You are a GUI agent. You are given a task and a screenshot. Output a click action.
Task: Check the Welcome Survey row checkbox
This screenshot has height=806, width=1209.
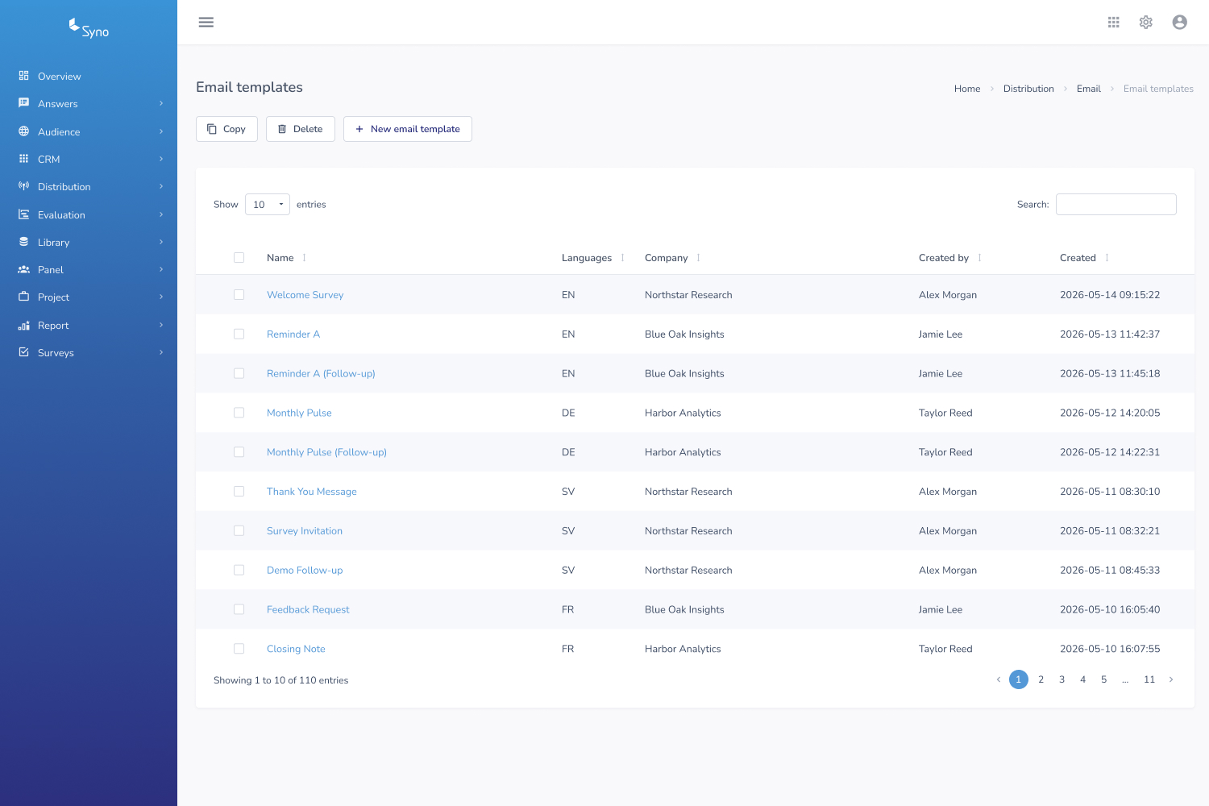click(x=239, y=295)
